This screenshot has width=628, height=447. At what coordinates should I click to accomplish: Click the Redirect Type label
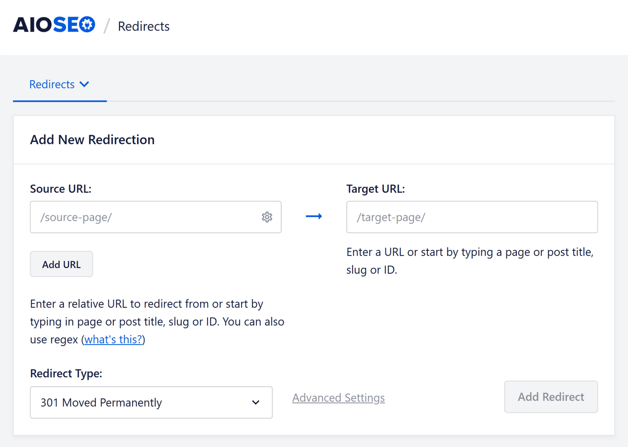click(x=66, y=373)
